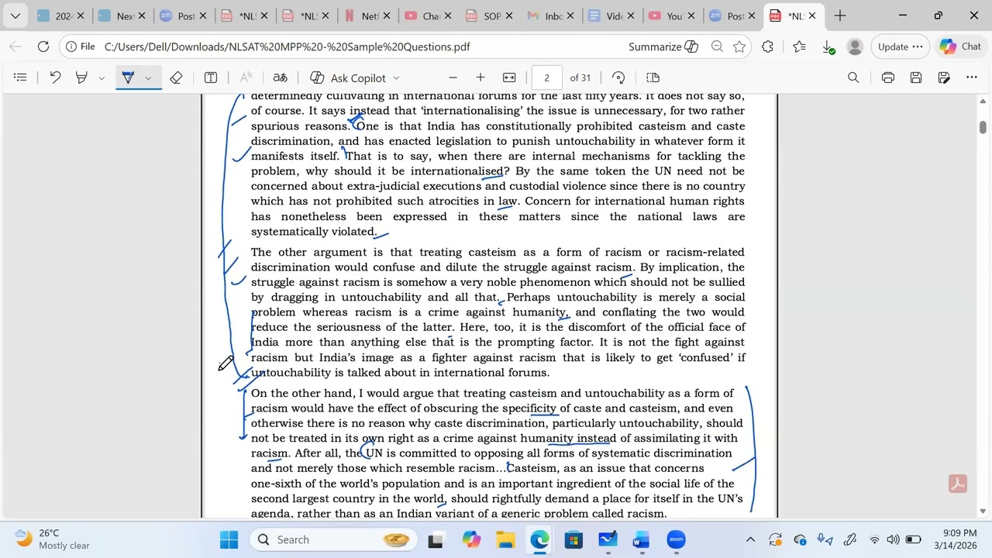Rotate the PDF page
Image resolution: width=992 pixels, height=558 pixels.
click(618, 77)
